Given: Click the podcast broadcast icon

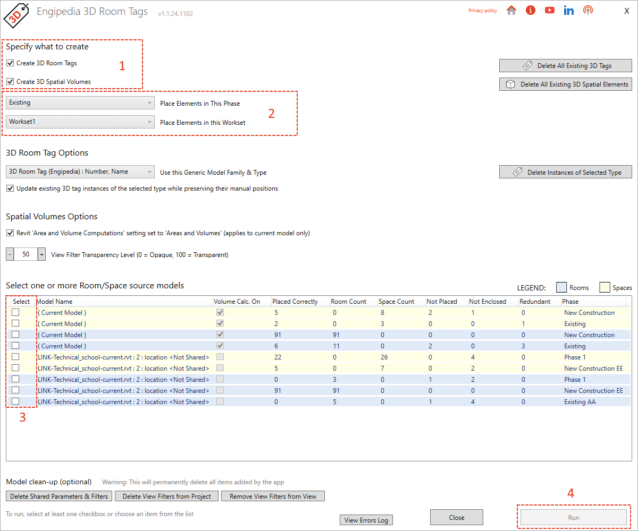Looking at the screenshot, I should click(x=588, y=10).
